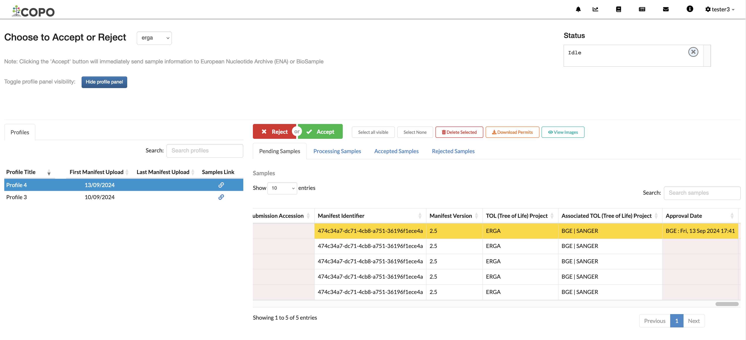
Task: Select the Profile 4 row
Action: pyautogui.click(x=124, y=185)
